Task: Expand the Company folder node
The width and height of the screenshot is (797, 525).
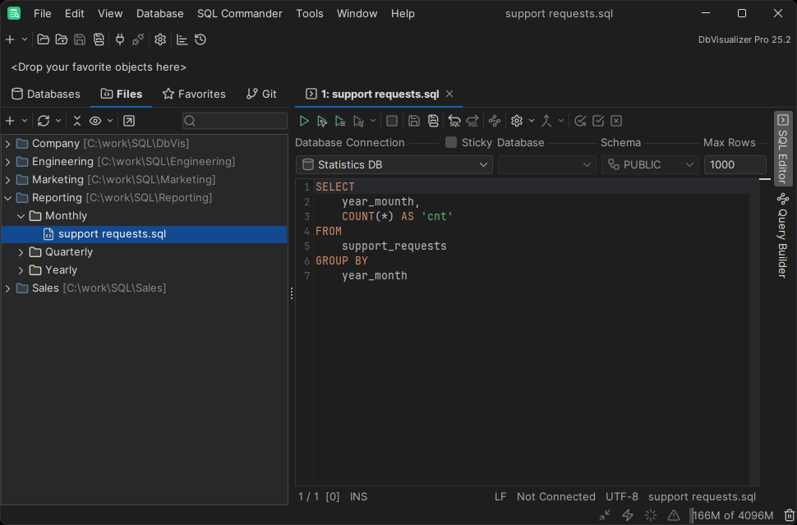Action: click(7, 144)
